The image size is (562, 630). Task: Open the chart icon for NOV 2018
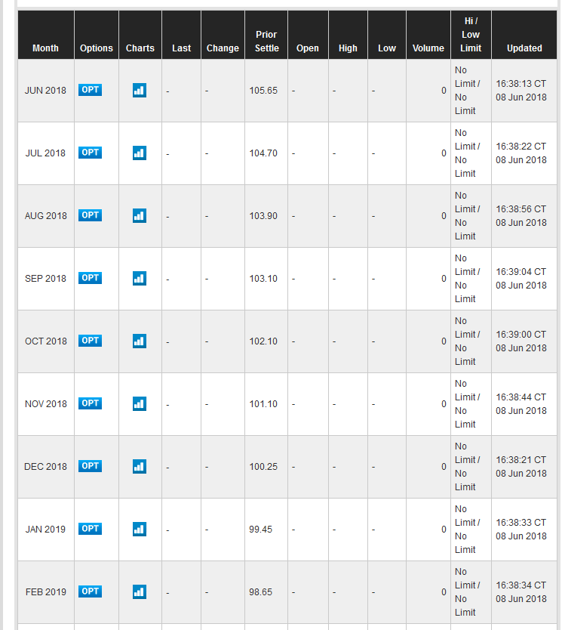(x=140, y=403)
